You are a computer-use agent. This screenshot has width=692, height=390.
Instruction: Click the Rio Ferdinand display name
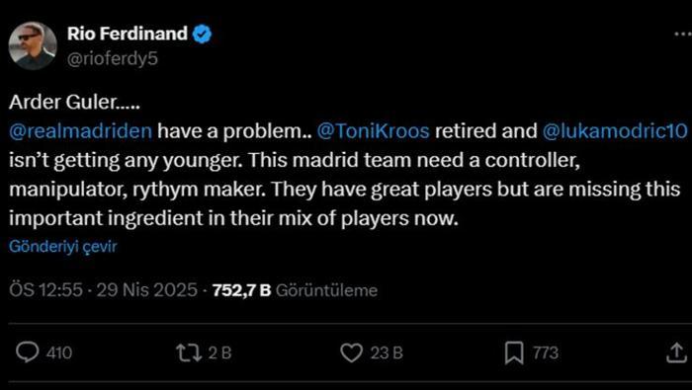click(x=128, y=34)
